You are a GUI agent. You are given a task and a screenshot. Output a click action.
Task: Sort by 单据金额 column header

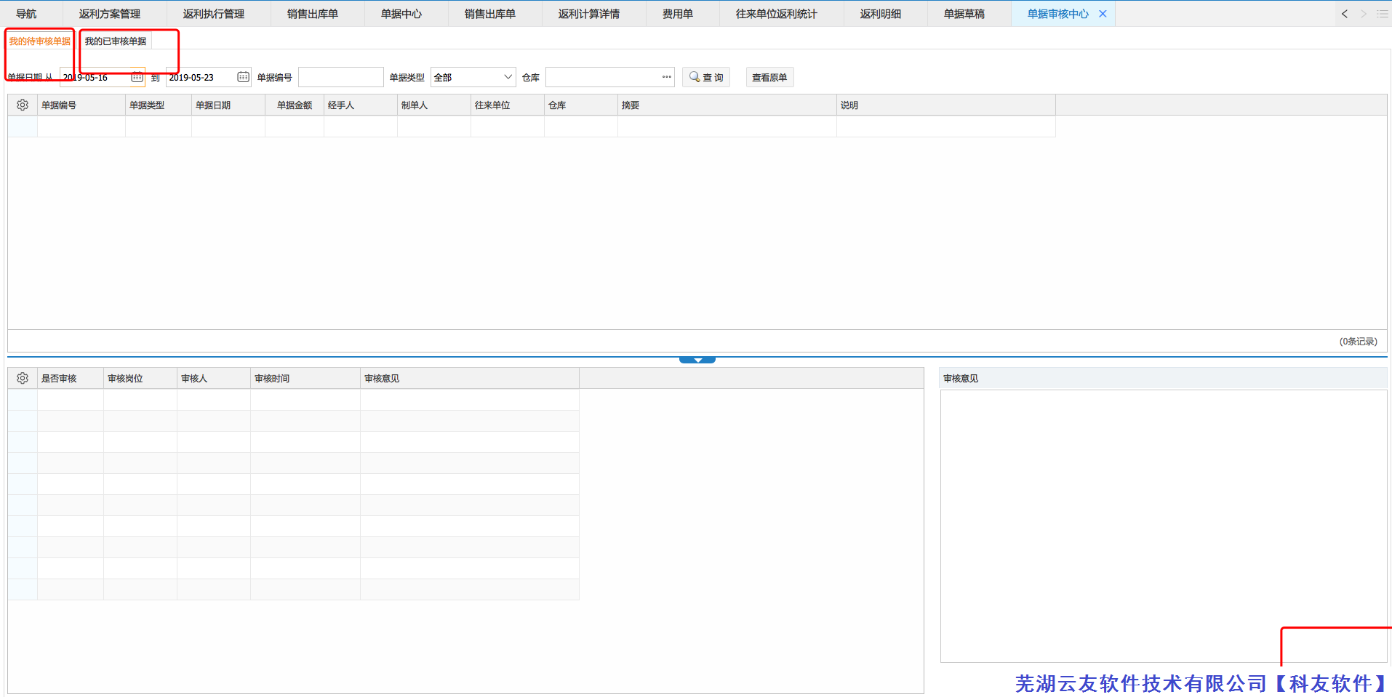295,105
